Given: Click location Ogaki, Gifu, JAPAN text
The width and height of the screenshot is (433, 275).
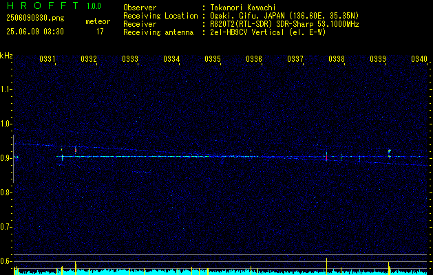Looking at the screenshot, I should tap(284, 16).
